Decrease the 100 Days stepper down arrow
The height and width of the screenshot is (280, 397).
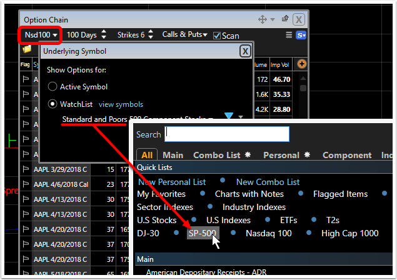coord(104,37)
